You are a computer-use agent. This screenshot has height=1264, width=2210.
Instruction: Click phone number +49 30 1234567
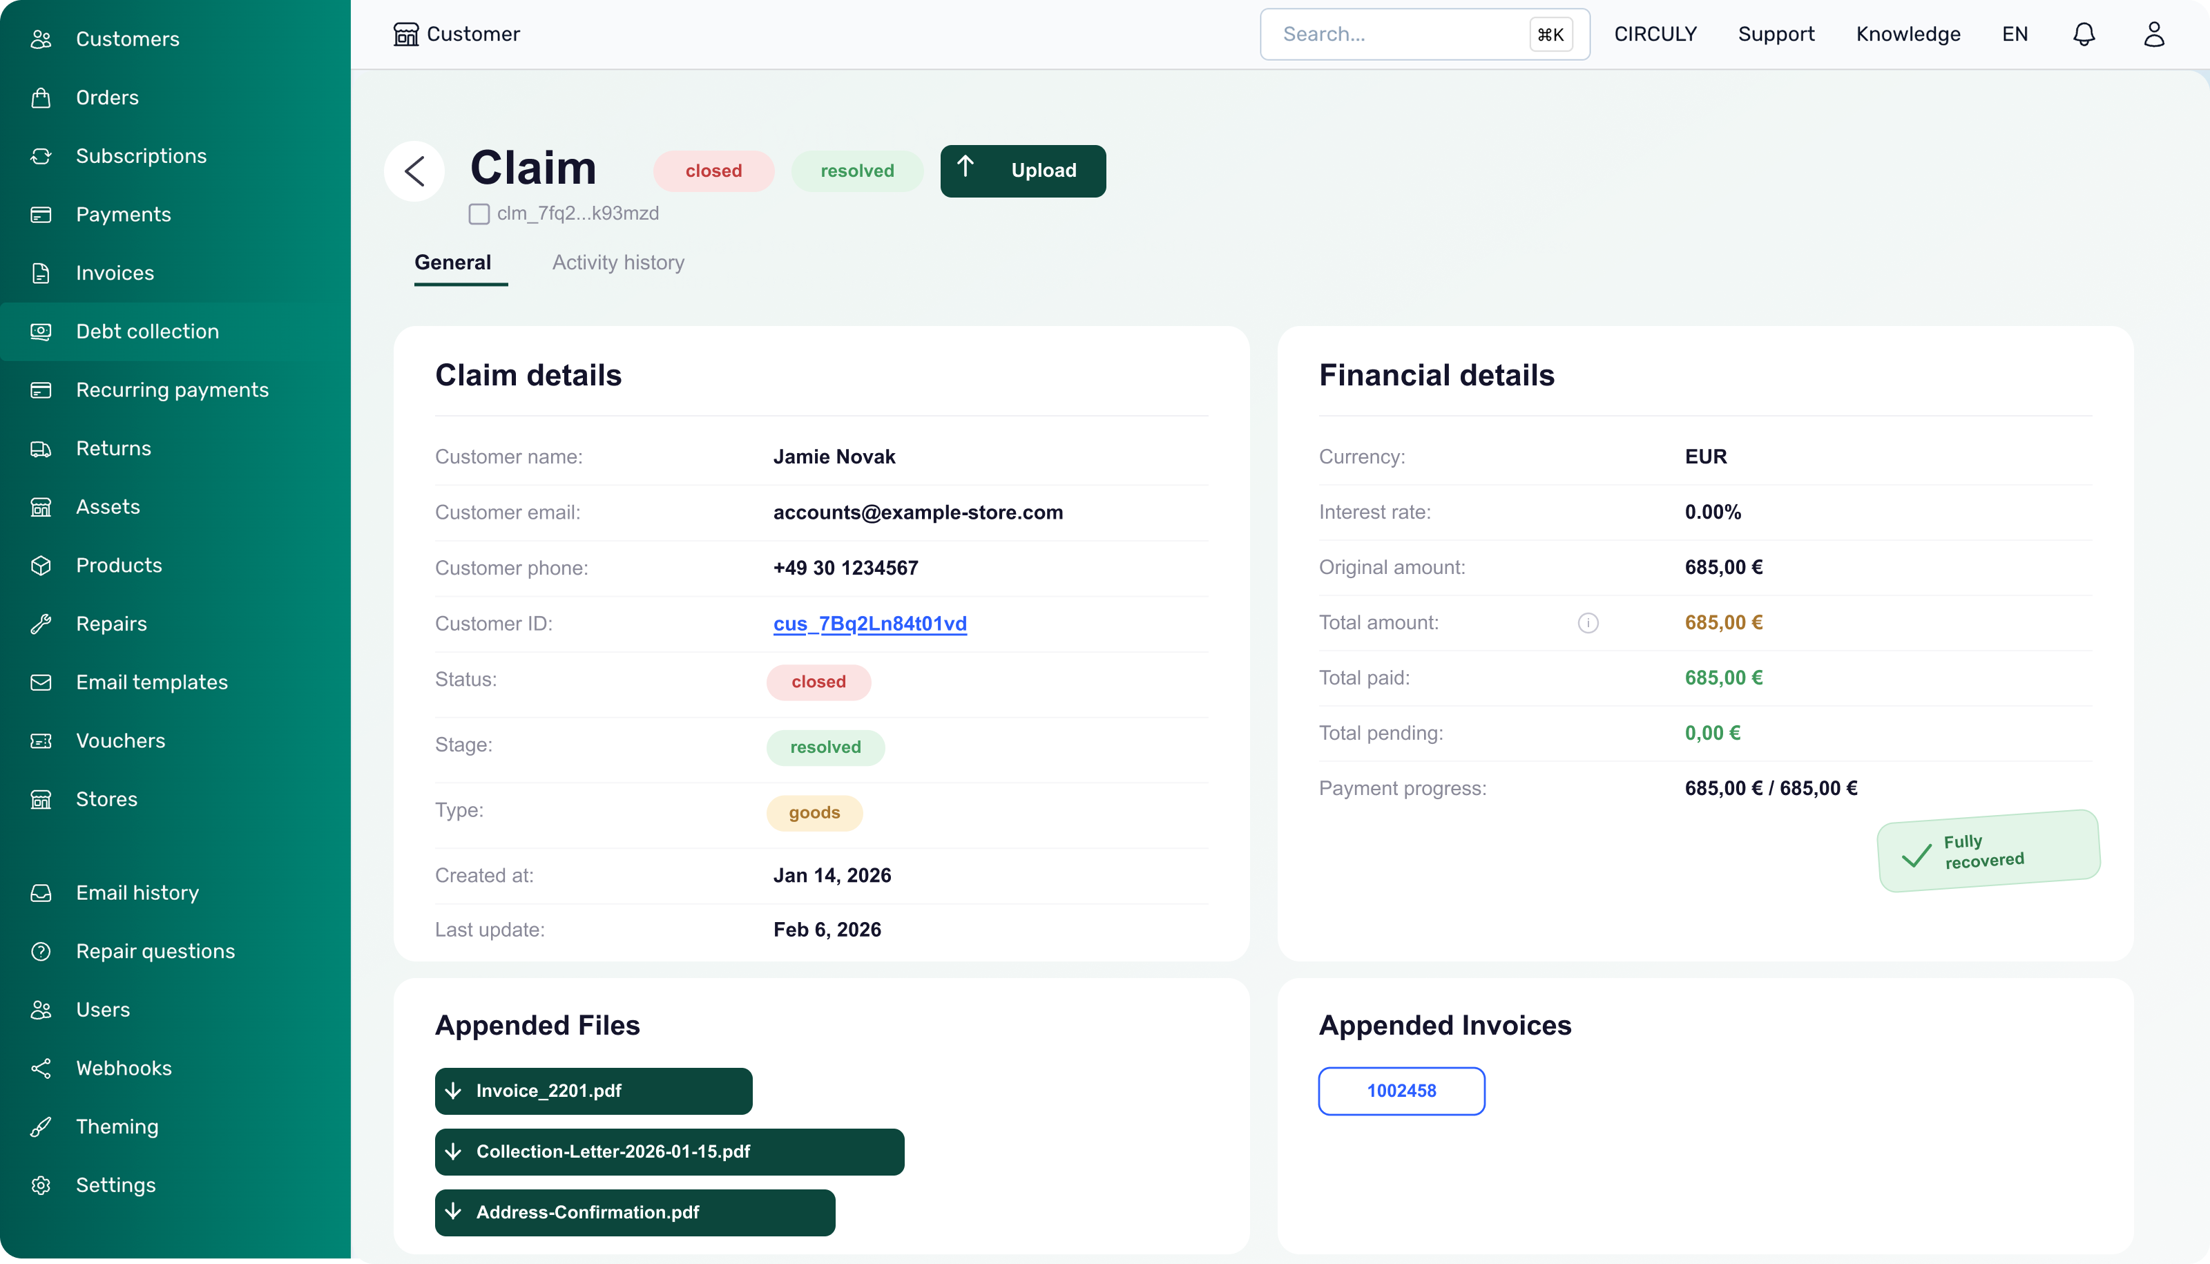pyautogui.click(x=845, y=568)
